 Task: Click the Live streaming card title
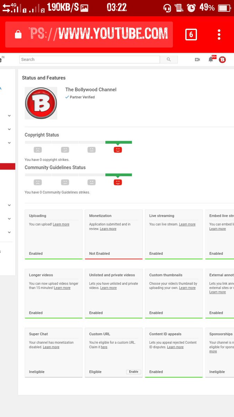(x=162, y=216)
